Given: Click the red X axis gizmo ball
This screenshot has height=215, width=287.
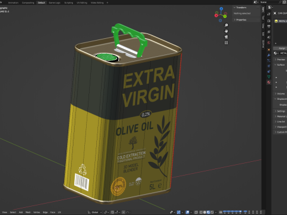Looking at the screenshot, I should pyautogui.click(x=216, y=16).
